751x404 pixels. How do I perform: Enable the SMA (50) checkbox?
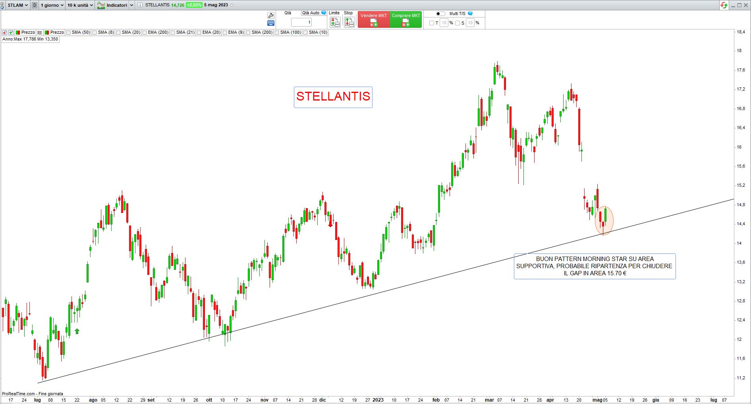68,33
